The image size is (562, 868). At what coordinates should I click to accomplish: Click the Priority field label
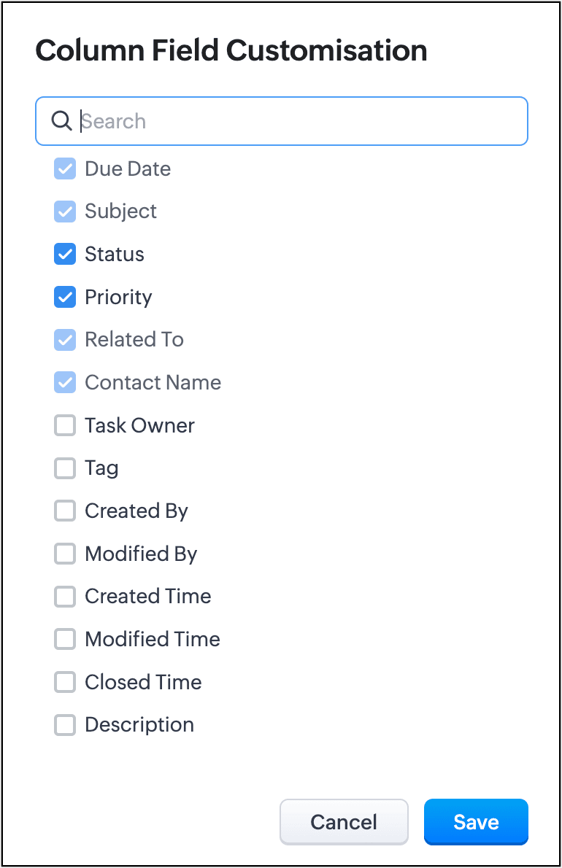point(118,297)
